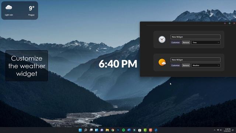The width and height of the screenshot is (236, 133).
Task: Open the network Wi-Fi tray icon
Action: 218,130
